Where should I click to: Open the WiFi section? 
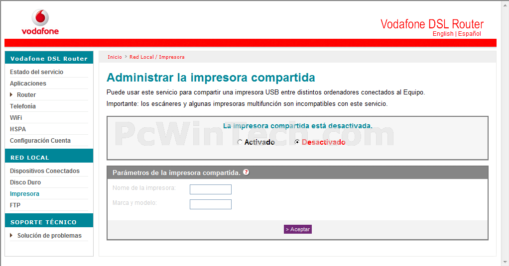pos(16,118)
